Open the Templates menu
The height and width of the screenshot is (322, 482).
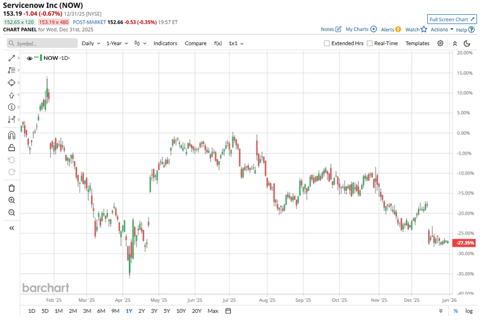pos(417,43)
